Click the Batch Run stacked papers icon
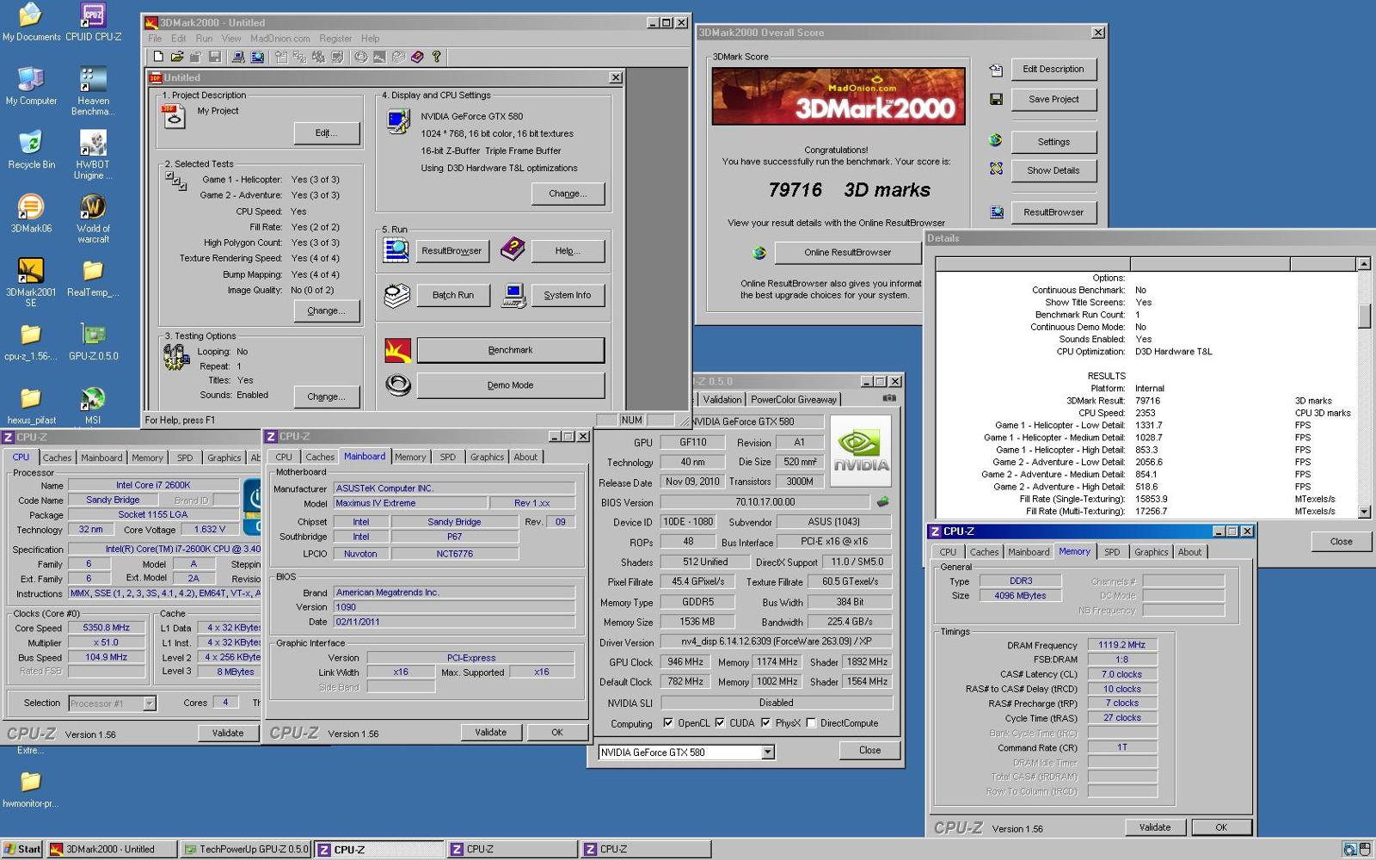 (396, 295)
